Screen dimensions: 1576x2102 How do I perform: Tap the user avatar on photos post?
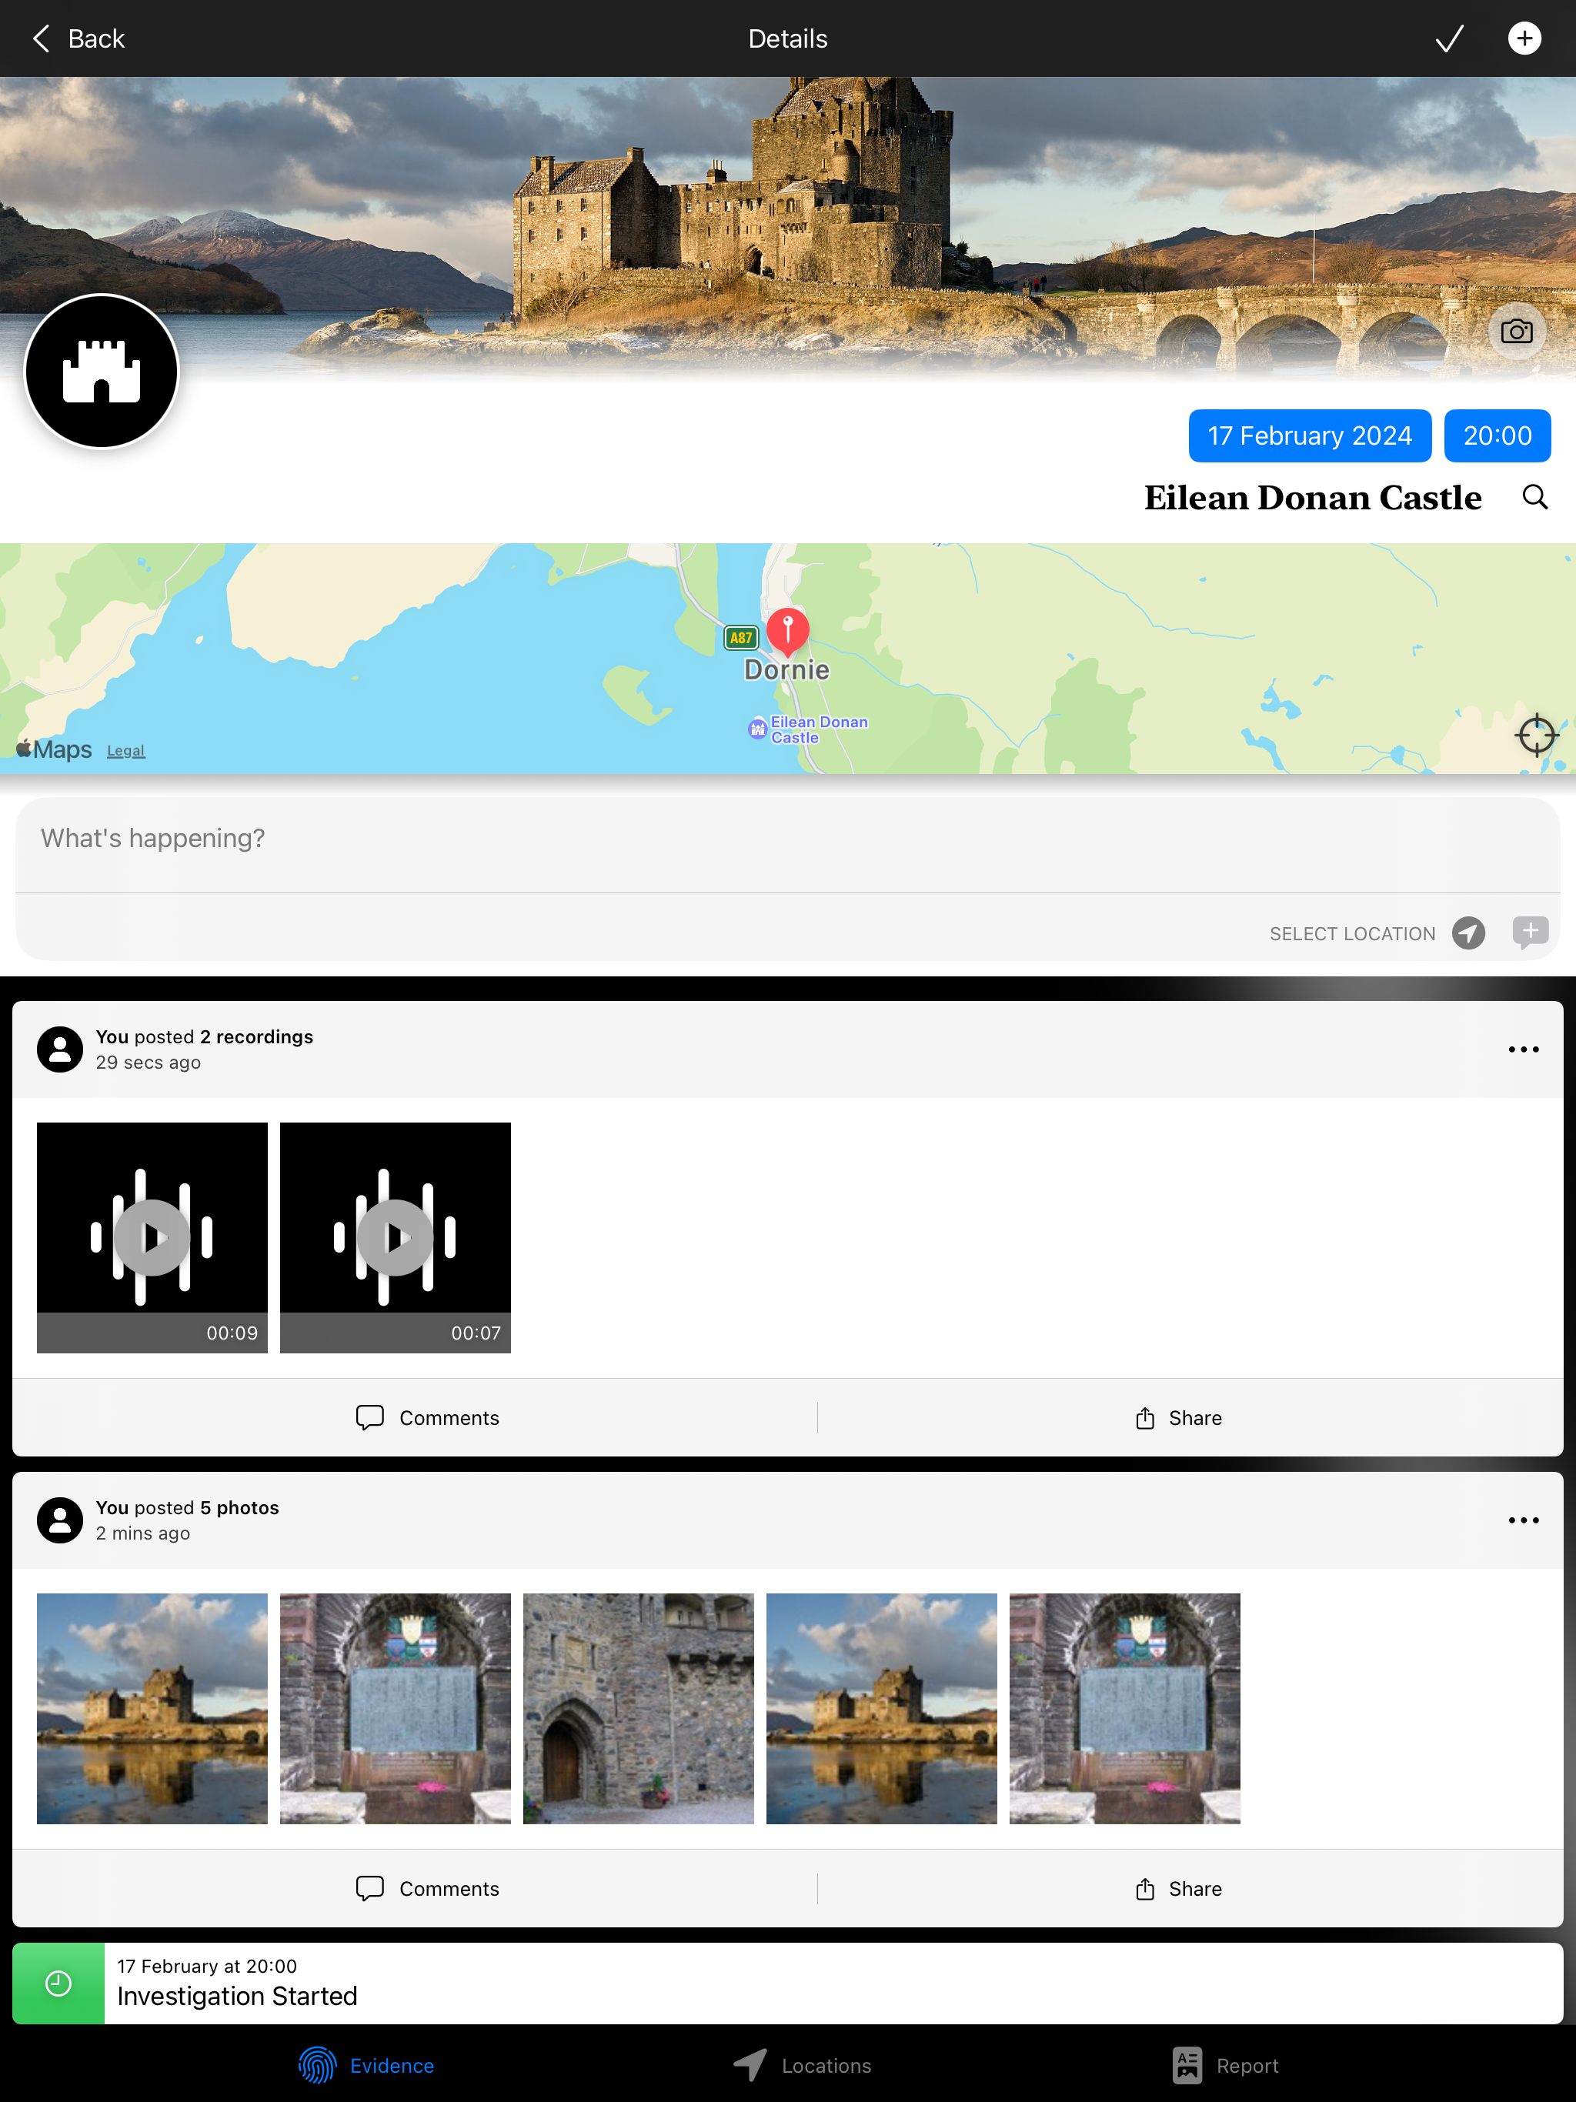click(x=60, y=1520)
